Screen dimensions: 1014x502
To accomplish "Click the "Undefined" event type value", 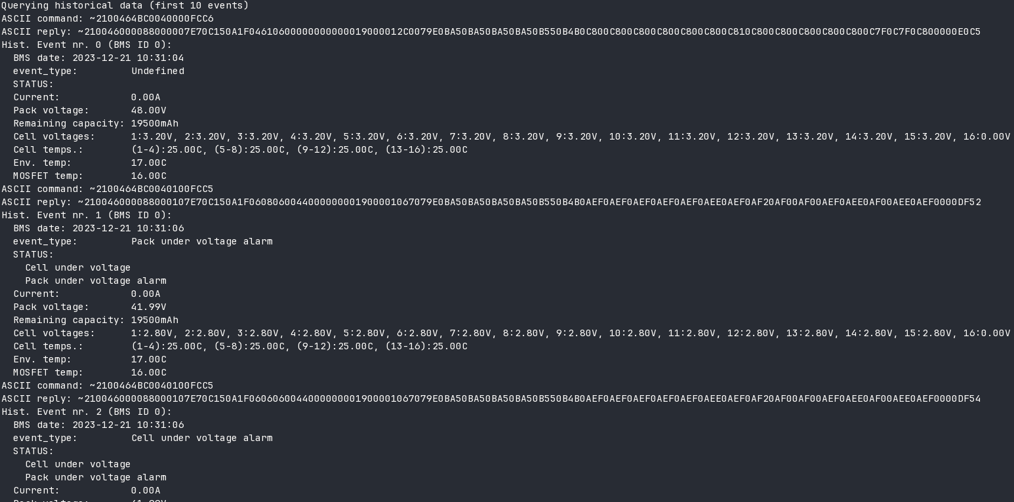I will [157, 71].
